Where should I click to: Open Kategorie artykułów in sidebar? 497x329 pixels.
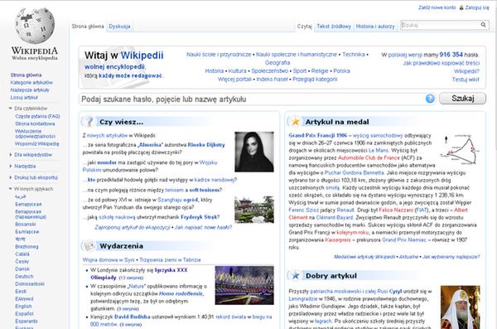[x=31, y=83]
